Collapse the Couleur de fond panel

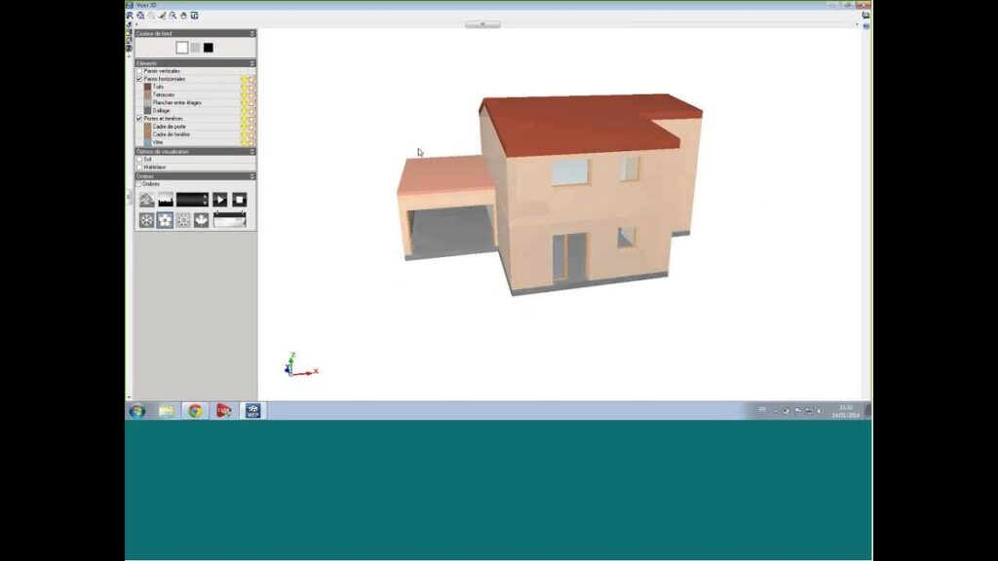tap(251, 33)
